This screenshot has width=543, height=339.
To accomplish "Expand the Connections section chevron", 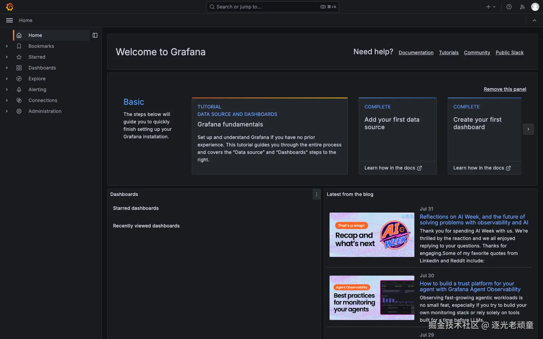I will pos(7,100).
